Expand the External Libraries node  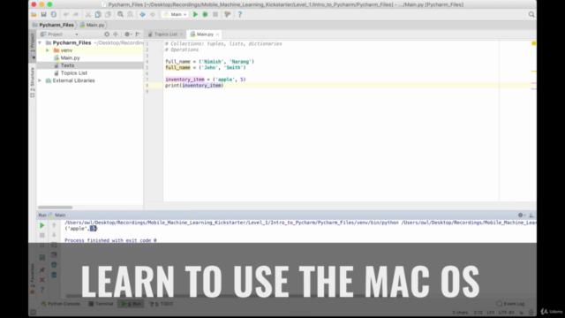coord(40,80)
